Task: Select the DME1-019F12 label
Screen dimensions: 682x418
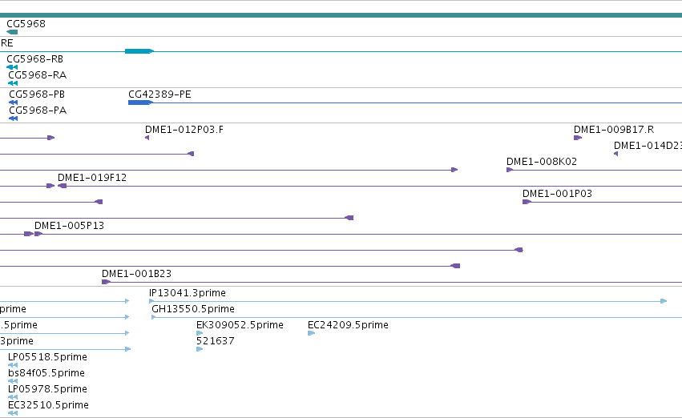Action: [92, 178]
